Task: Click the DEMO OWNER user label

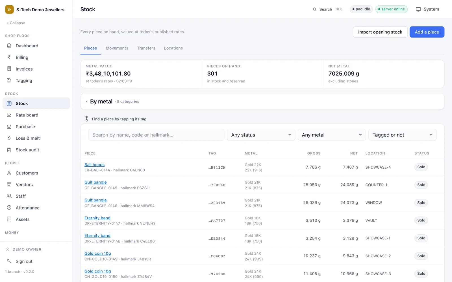Action: pyautogui.click(x=27, y=250)
